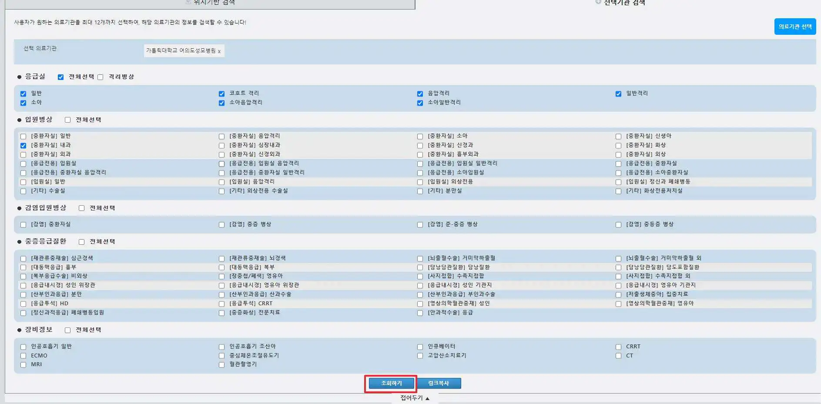
Task: Check [기타] 수술실 checkbox
Action: pyautogui.click(x=23, y=191)
